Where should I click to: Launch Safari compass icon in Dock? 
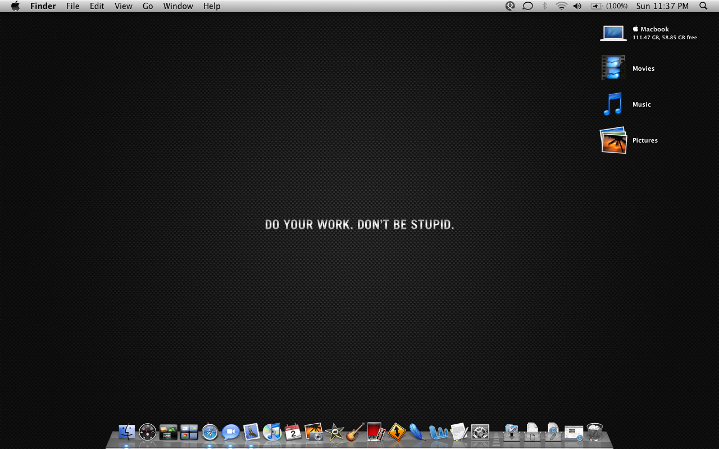click(x=210, y=432)
